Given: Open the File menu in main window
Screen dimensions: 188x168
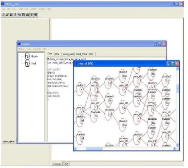Looking at the screenshot, I should tap(3, 9).
